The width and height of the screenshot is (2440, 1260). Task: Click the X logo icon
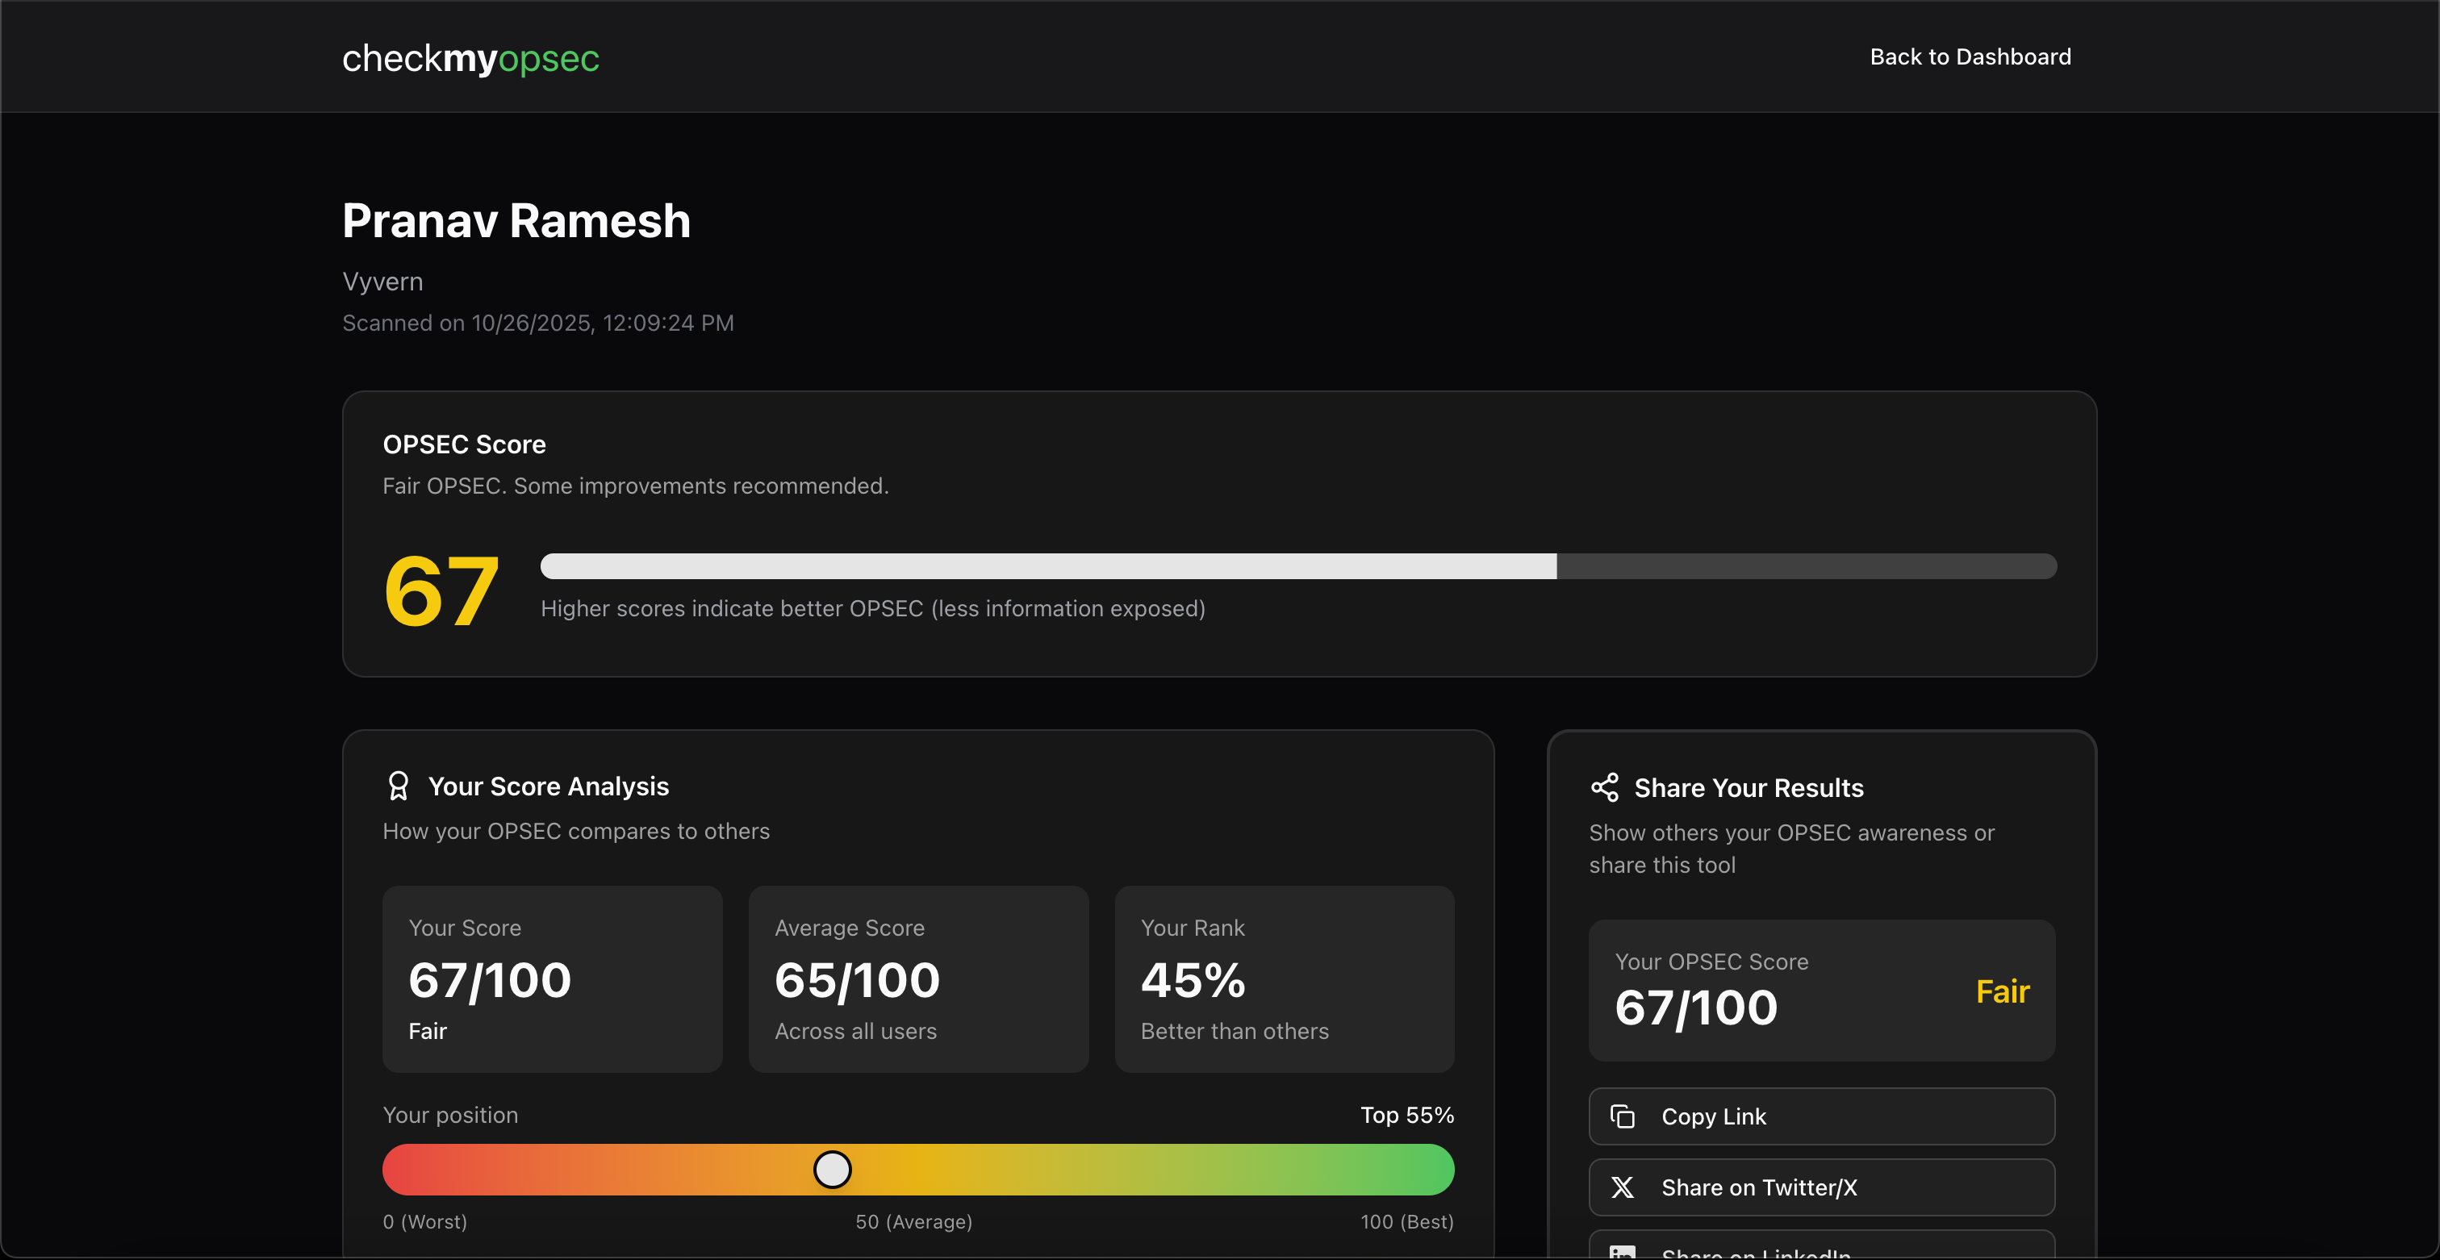(x=1623, y=1187)
